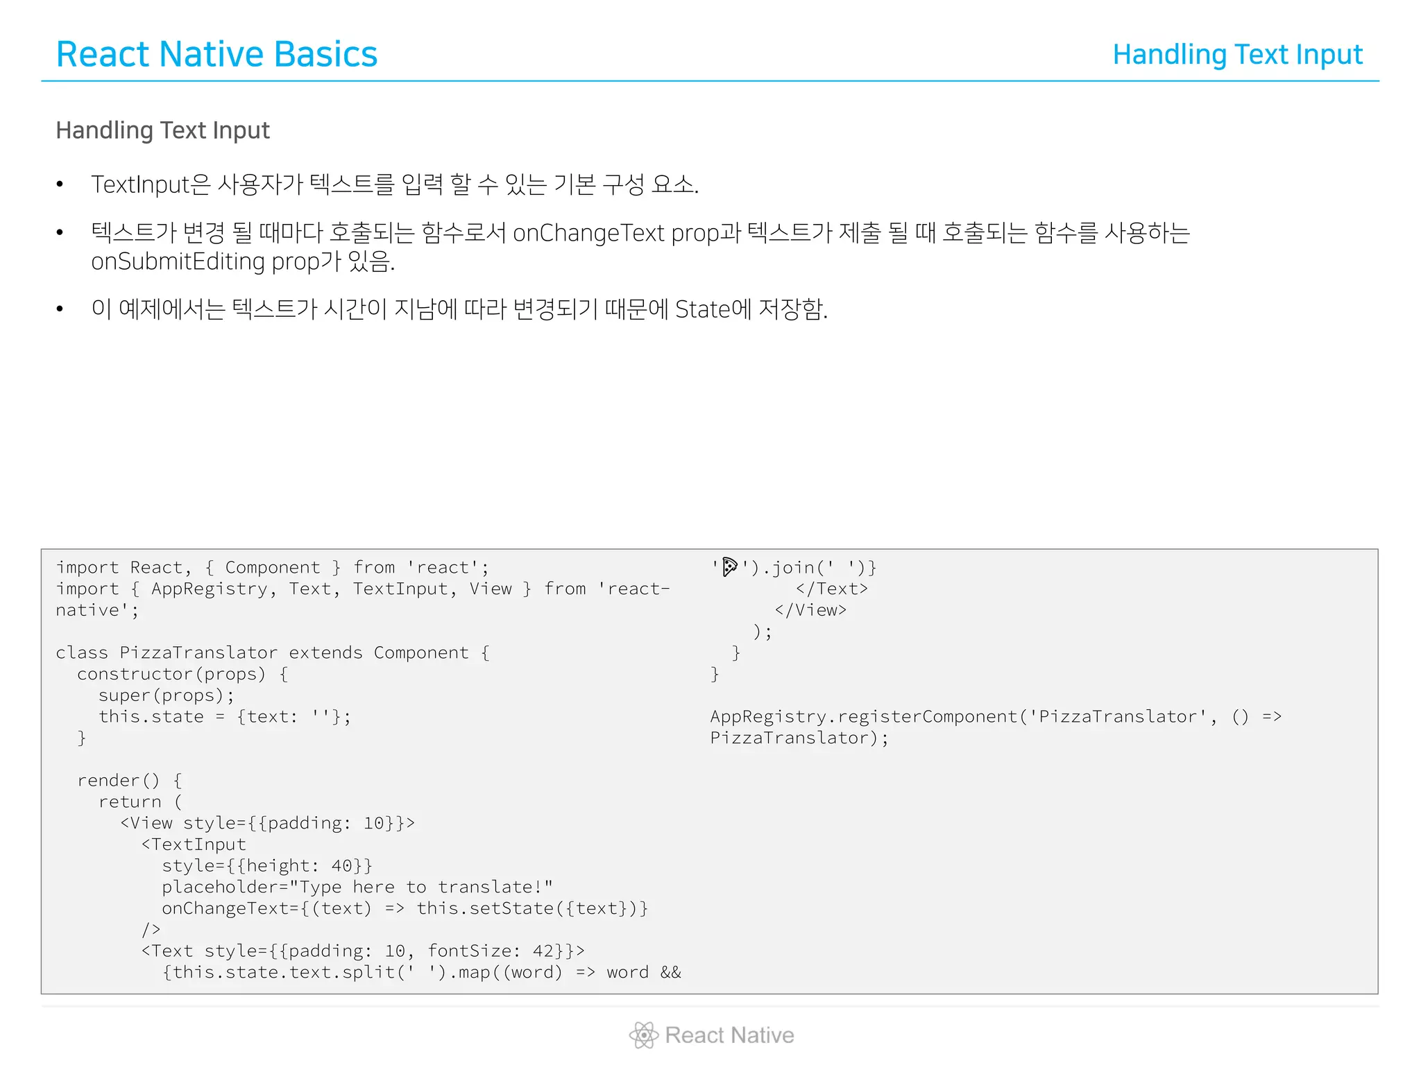Viewport: 1421px width, 1065px height.
Task: Click the 'React Native Basics' title
Action: [216, 54]
